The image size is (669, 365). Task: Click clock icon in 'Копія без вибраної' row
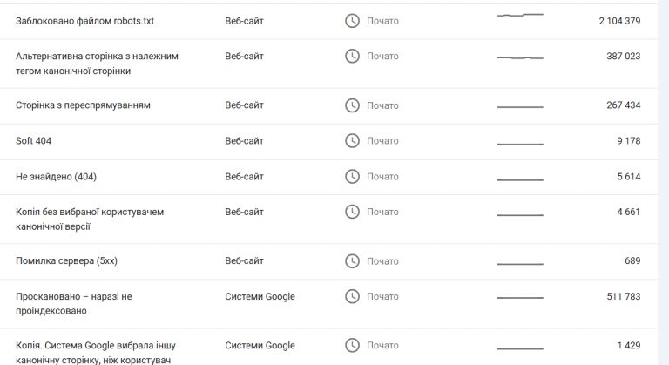click(x=352, y=212)
